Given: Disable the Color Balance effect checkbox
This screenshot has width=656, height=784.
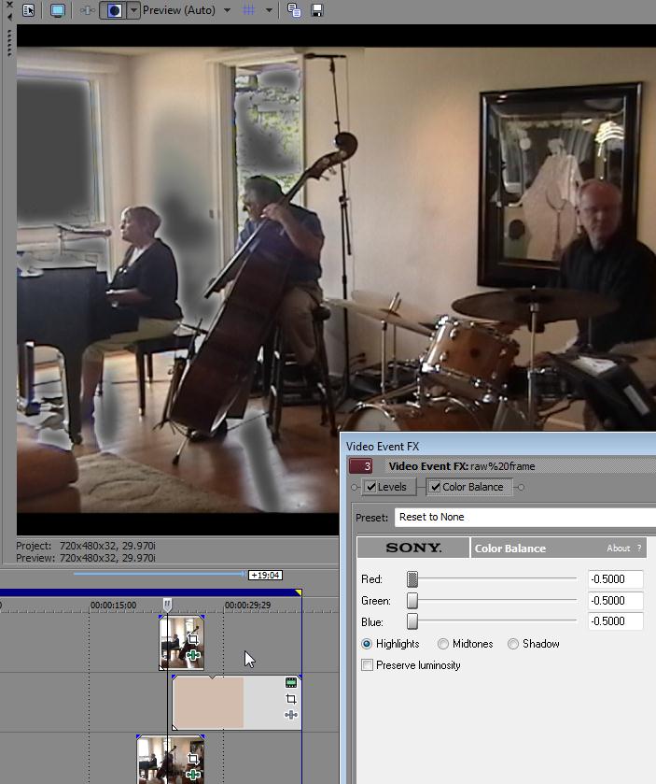Looking at the screenshot, I should coord(436,487).
